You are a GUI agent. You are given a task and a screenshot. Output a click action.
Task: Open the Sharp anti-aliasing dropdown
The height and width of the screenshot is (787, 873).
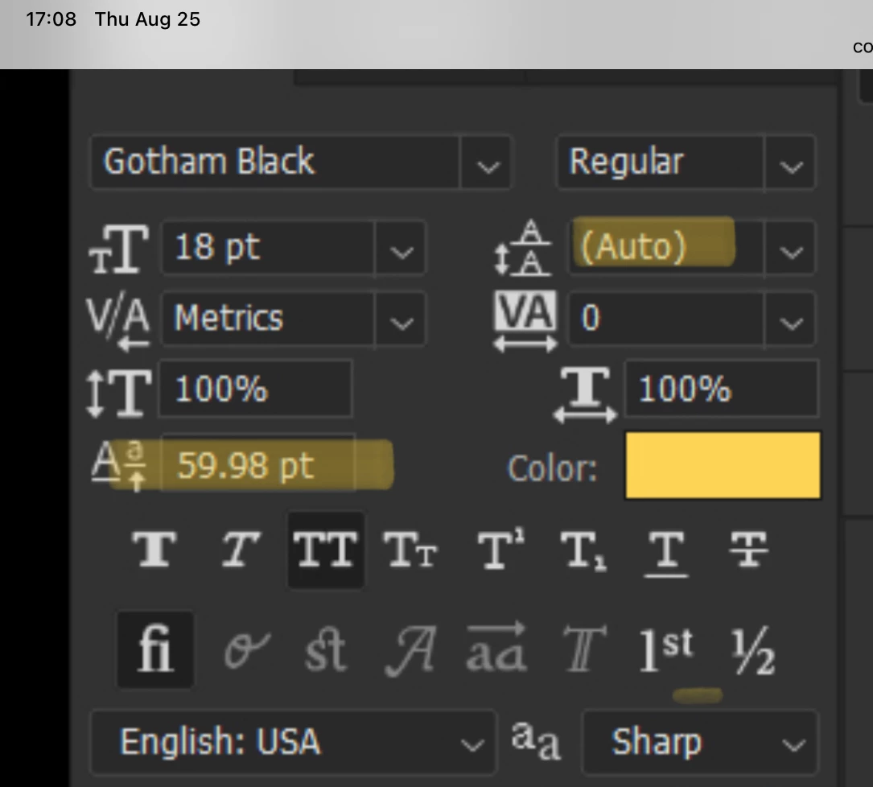click(x=700, y=742)
